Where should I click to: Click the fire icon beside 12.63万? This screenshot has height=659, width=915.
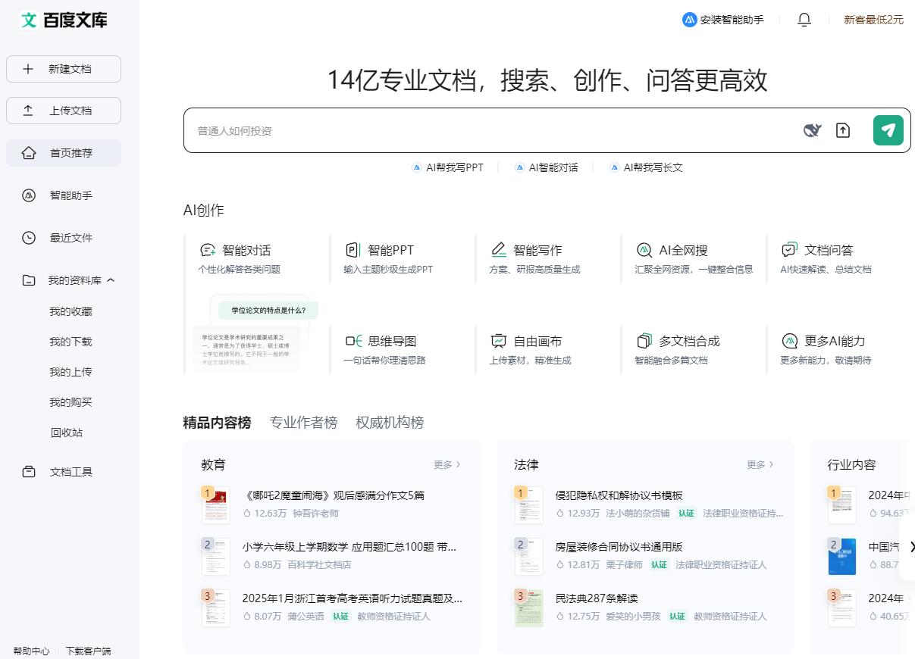(247, 514)
